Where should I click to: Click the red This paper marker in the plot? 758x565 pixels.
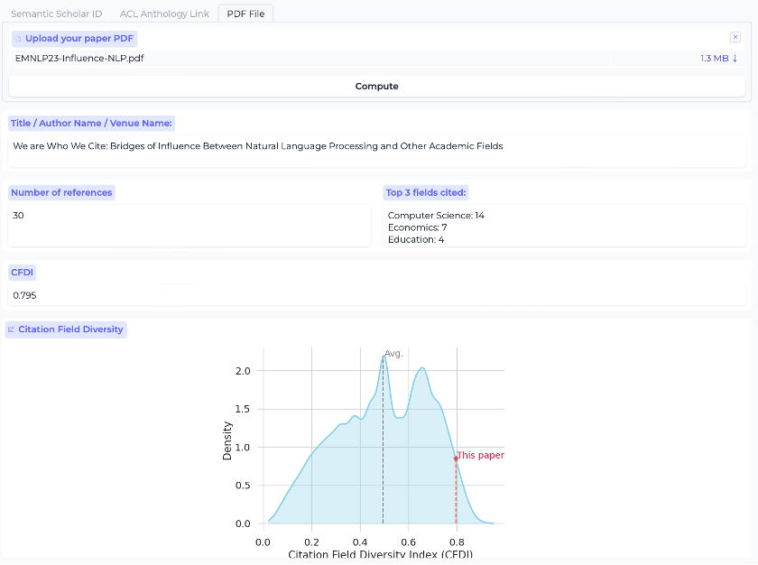(x=456, y=458)
